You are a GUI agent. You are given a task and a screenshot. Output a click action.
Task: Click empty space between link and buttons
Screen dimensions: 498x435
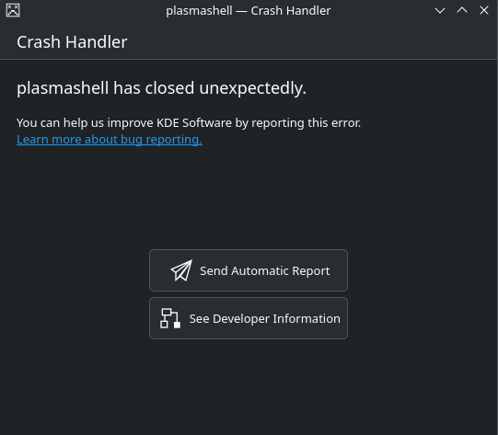[249, 197]
